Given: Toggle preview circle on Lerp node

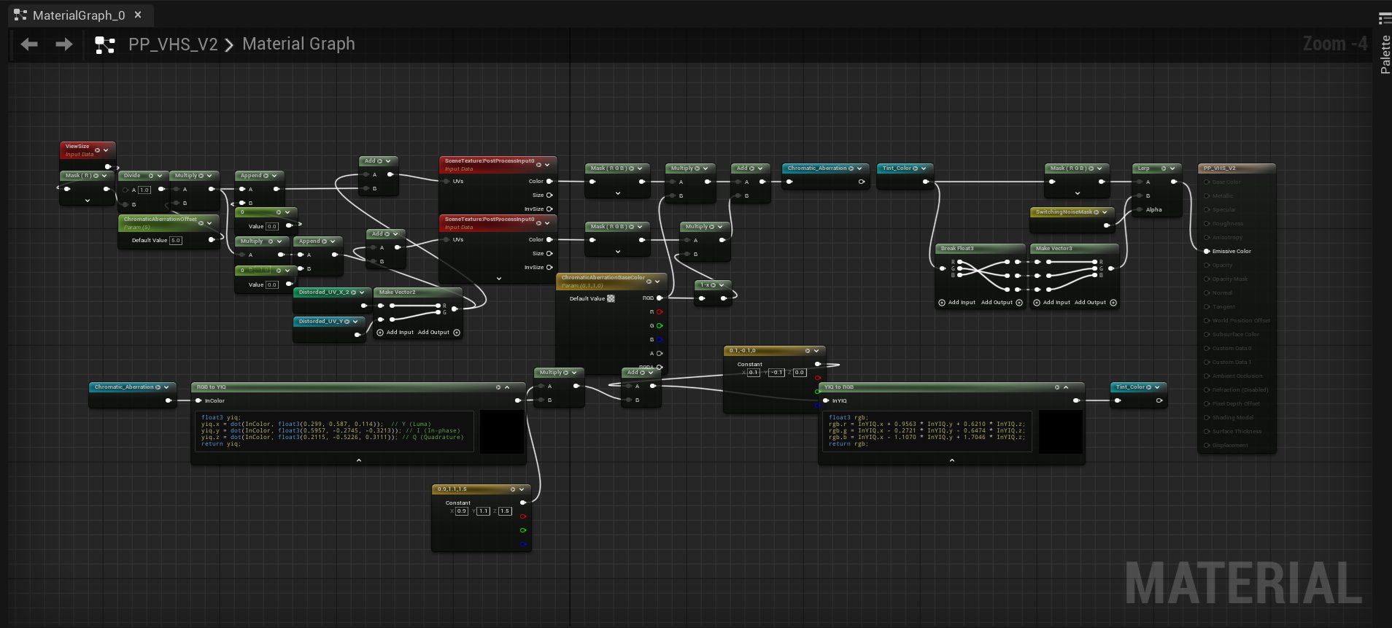Looking at the screenshot, I should [1164, 168].
